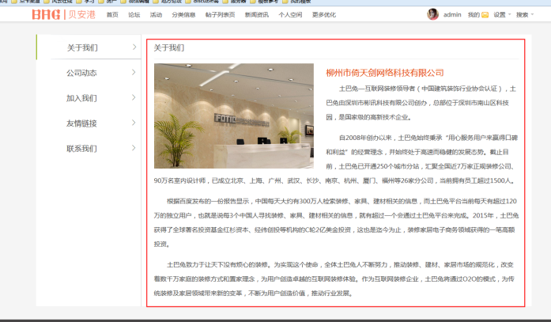Click the 我的 link in the header

tap(474, 15)
